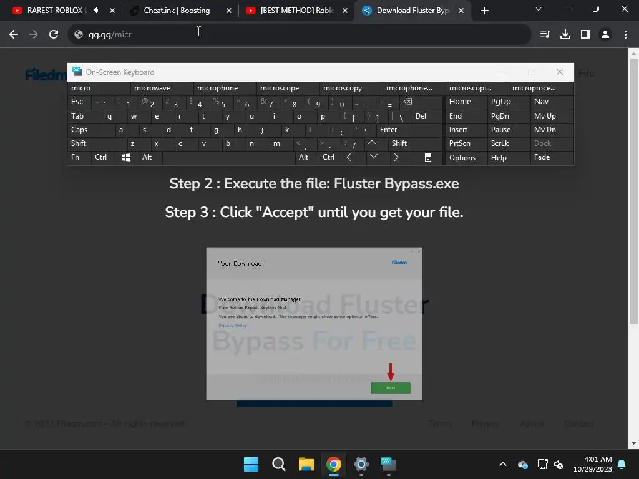The width and height of the screenshot is (639, 479).
Task: Click the context menu key on keyboard
Action: point(427,158)
